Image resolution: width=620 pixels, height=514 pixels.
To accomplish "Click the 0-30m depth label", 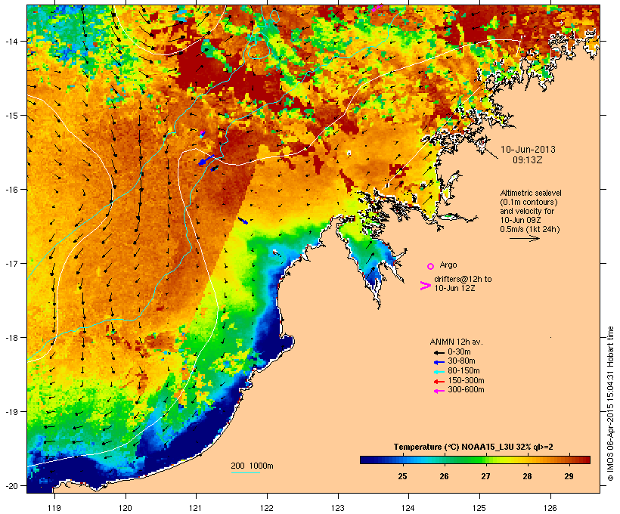I will pyautogui.click(x=459, y=352).
